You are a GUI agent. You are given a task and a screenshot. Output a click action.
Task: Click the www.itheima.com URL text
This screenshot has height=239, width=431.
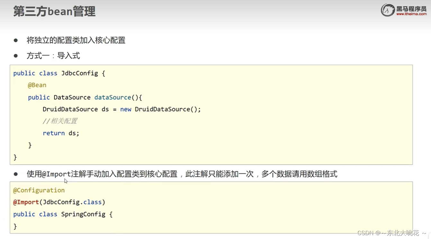pos(411,14)
